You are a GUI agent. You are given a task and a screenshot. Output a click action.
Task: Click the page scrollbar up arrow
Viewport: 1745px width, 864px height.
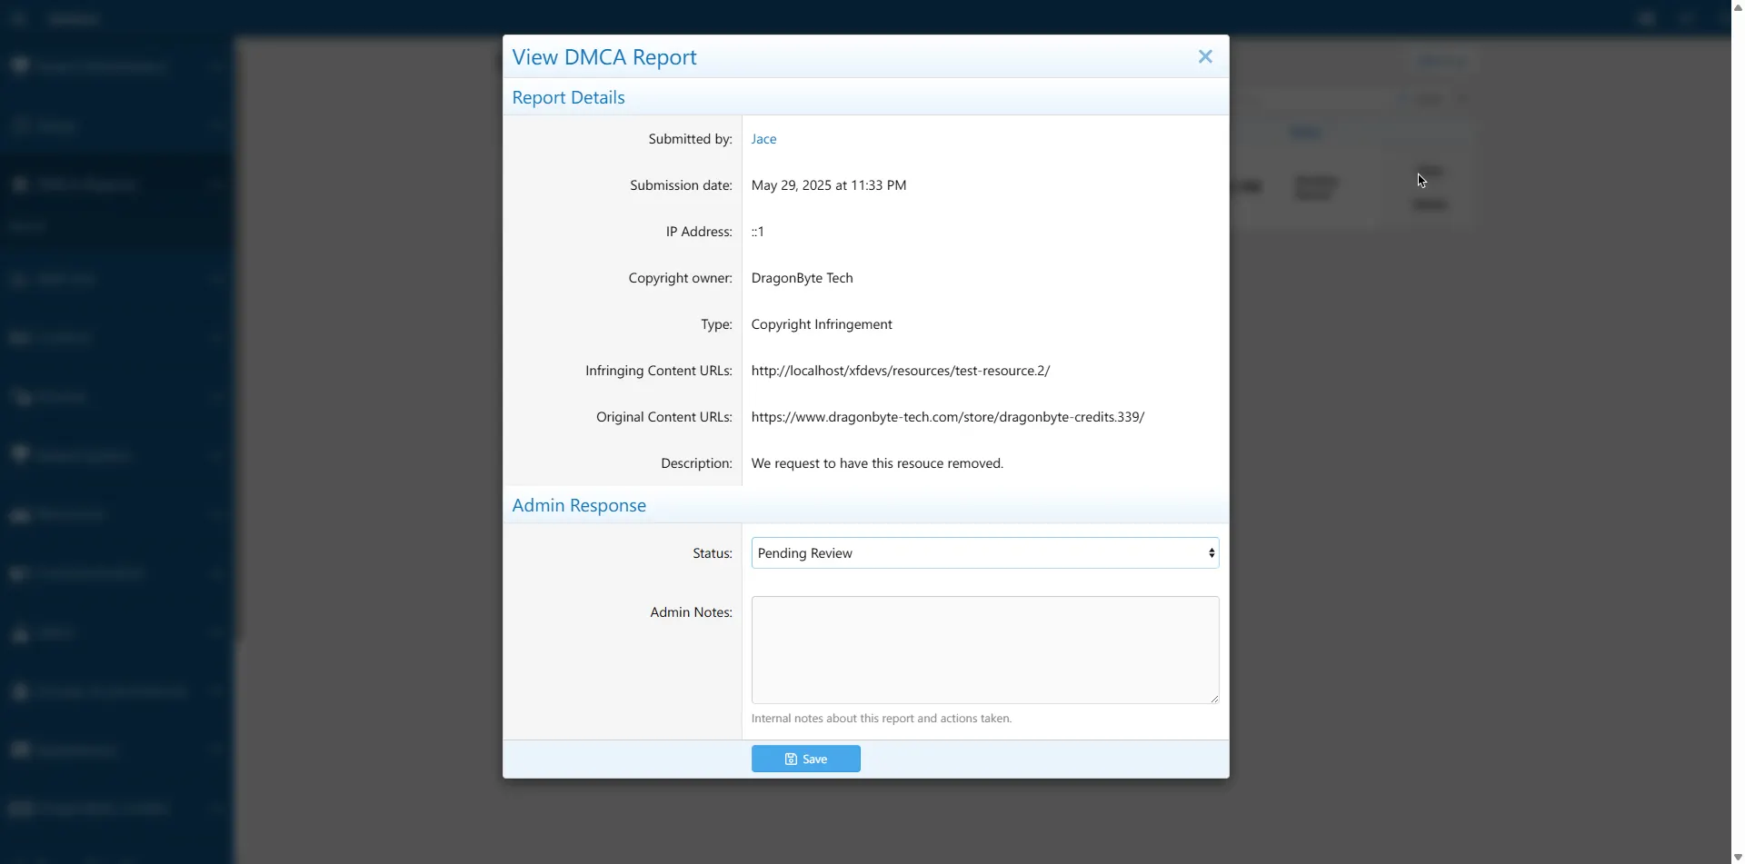point(1738,5)
